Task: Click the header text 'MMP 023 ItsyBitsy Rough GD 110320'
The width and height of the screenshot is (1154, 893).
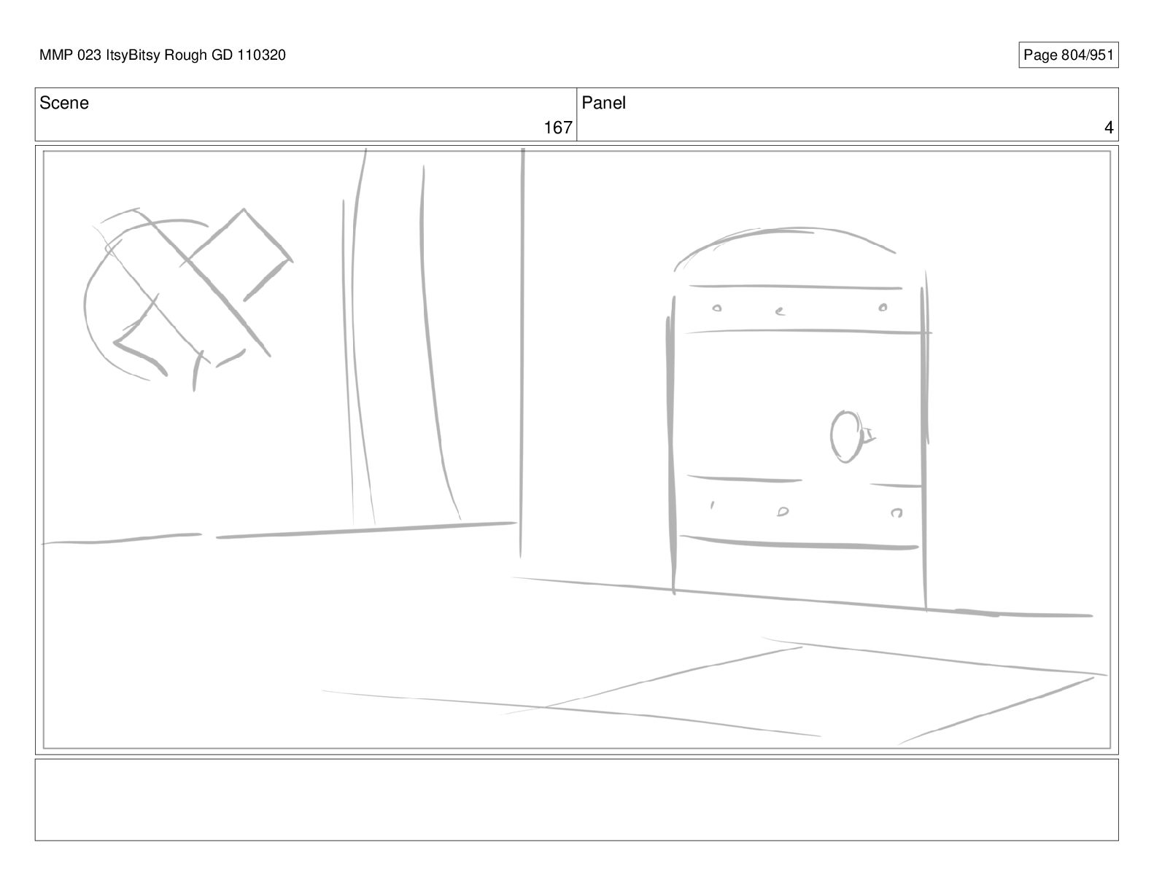Action: click(163, 55)
